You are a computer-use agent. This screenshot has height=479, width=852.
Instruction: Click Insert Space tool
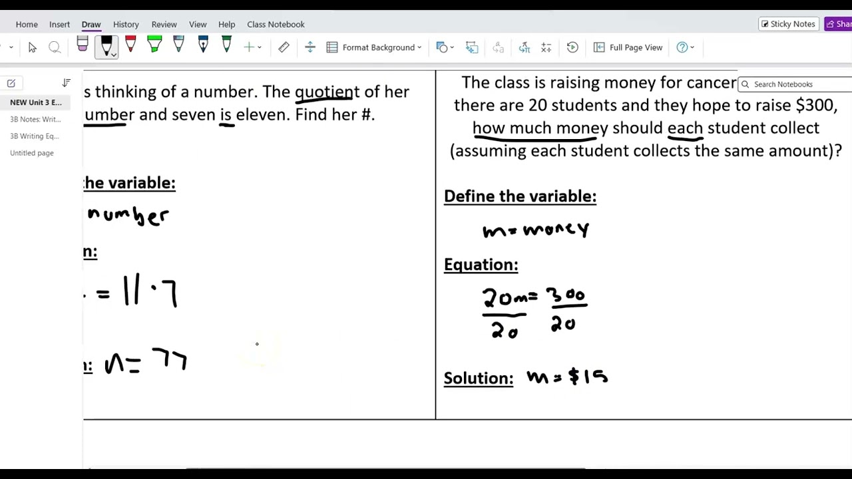[x=310, y=47]
